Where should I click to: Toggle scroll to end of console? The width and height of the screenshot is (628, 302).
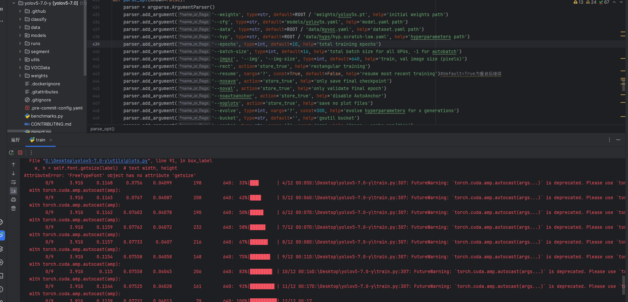coord(13,191)
